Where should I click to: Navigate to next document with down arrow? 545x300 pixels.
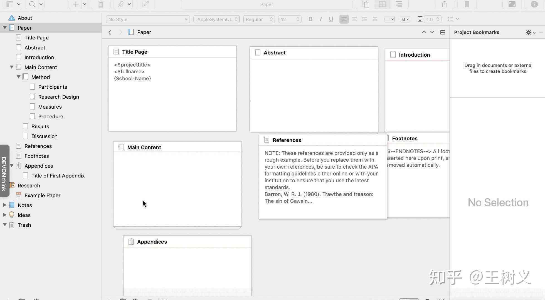(x=432, y=32)
